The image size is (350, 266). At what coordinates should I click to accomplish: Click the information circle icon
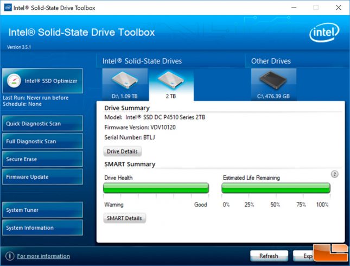[10, 256]
